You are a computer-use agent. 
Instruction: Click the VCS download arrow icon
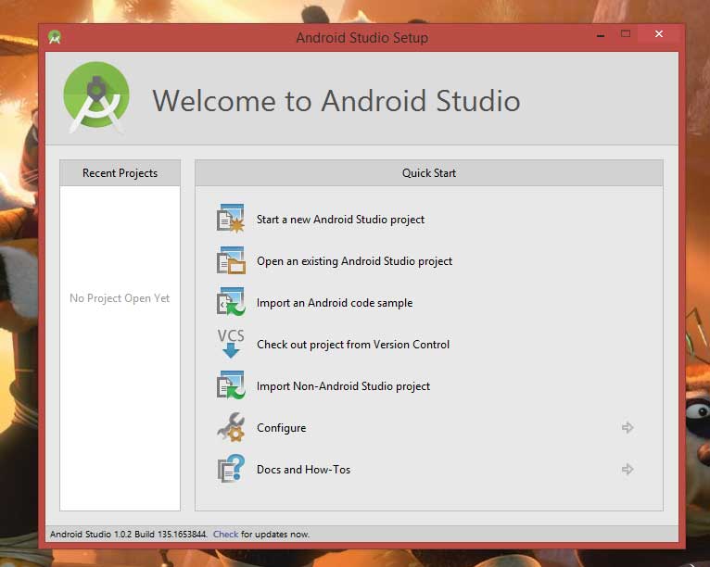[231, 344]
